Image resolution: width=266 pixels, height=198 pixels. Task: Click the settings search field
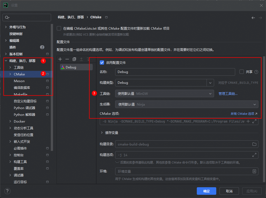[27, 18]
